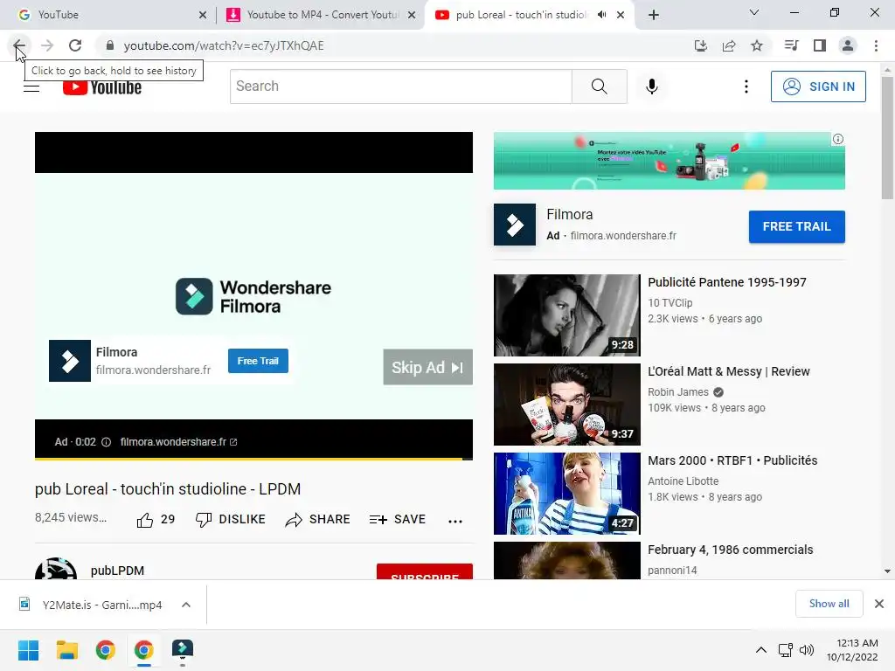Viewport: 895px width, 671px height.
Task: Click FREE TRAIL button in sidebar ad
Action: click(x=797, y=226)
